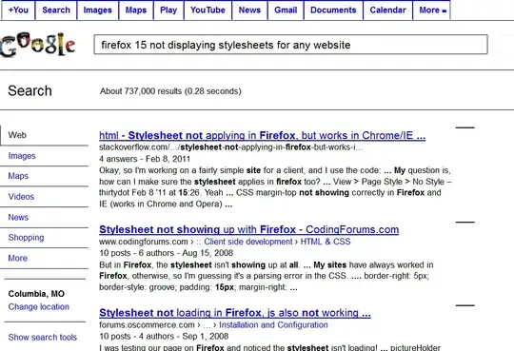The height and width of the screenshot is (351, 514).
Task: Click the Installation and Configuration breadcrumb link
Action: coord(273,325)
